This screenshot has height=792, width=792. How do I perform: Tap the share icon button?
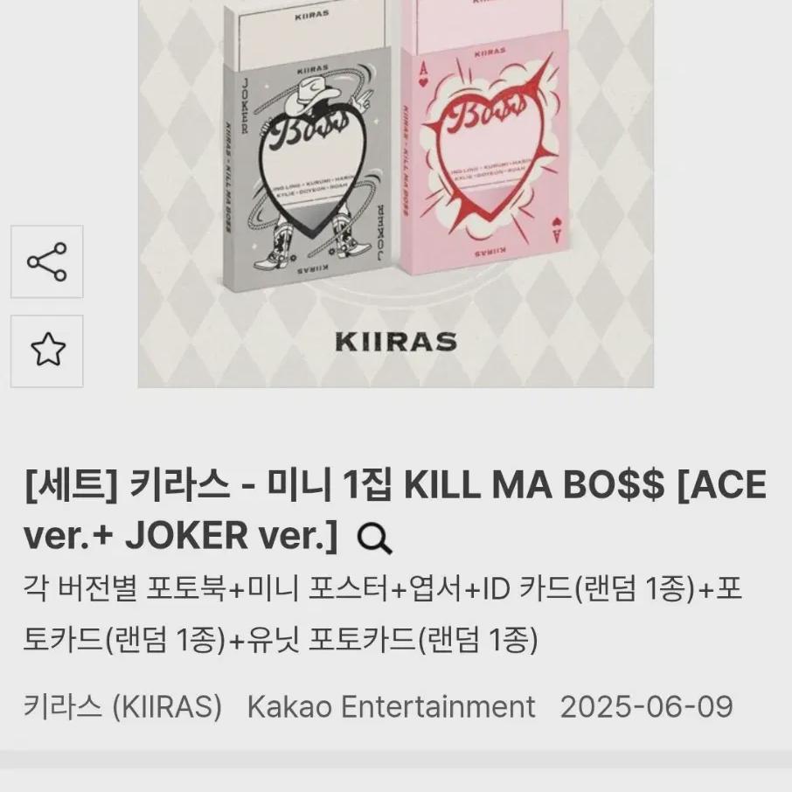47,261
